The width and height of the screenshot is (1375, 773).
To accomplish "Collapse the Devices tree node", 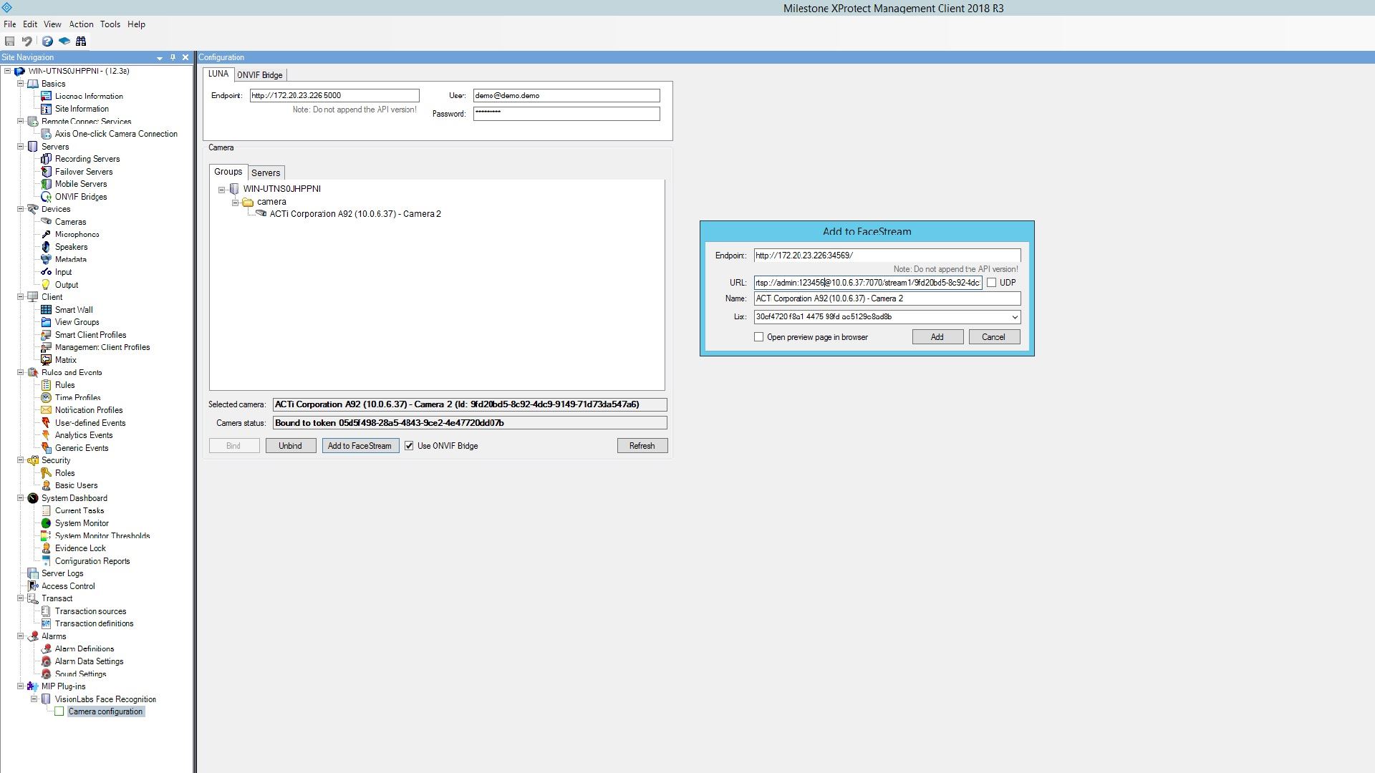I will 21,209.
